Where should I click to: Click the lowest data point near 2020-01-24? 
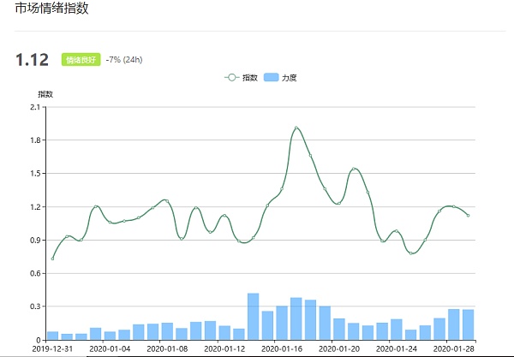410,253
